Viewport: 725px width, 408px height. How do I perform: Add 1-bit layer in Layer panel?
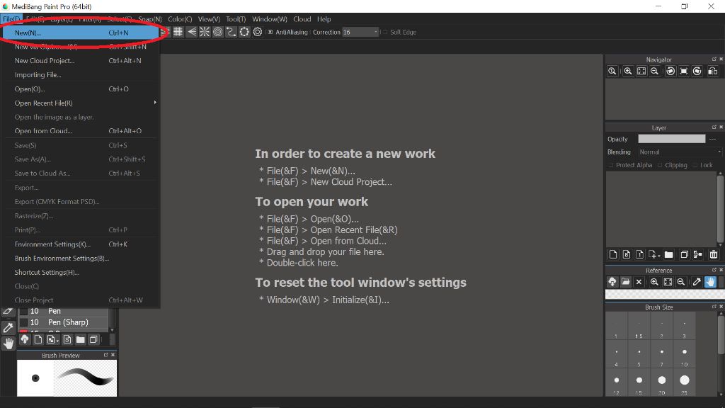coord(640,254)
